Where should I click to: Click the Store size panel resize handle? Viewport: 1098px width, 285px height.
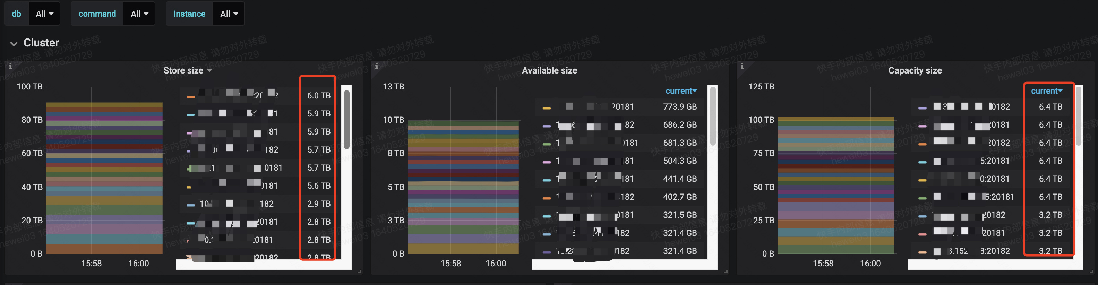(x=360, y=271)
